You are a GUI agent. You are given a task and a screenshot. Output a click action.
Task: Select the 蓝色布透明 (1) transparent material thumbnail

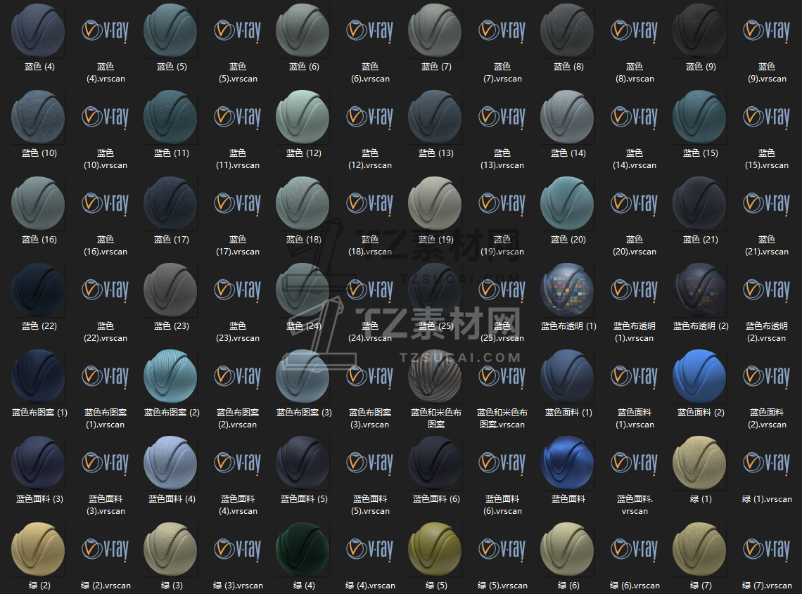(568, 290)
